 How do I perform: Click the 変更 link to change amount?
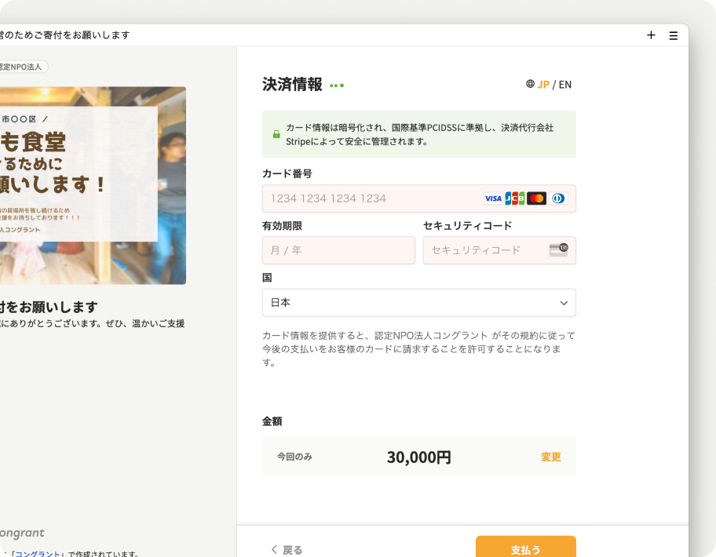550,457
